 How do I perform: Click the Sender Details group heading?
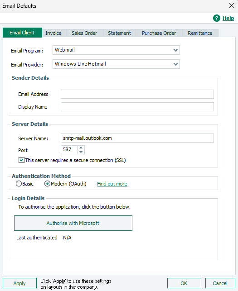30,78
